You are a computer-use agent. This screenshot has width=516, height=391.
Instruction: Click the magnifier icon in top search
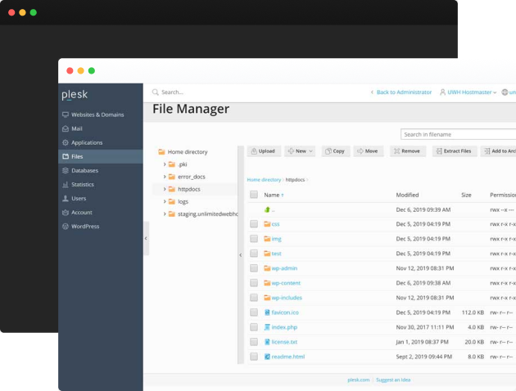pyautogui.click(x=156, y=92)
